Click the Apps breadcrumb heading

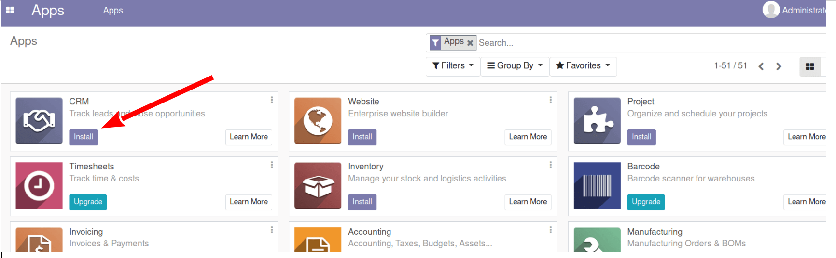pyautogui.click(x=24, y=41)
